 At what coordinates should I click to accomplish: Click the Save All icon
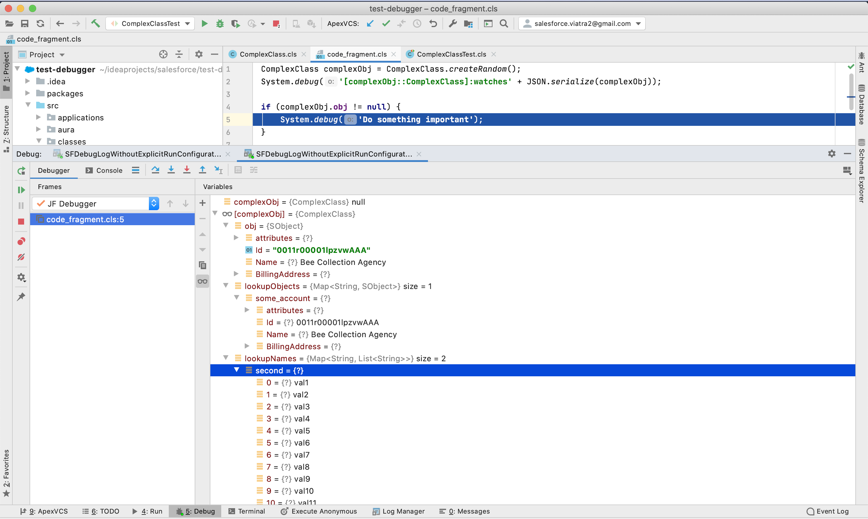tap(24, 23)
